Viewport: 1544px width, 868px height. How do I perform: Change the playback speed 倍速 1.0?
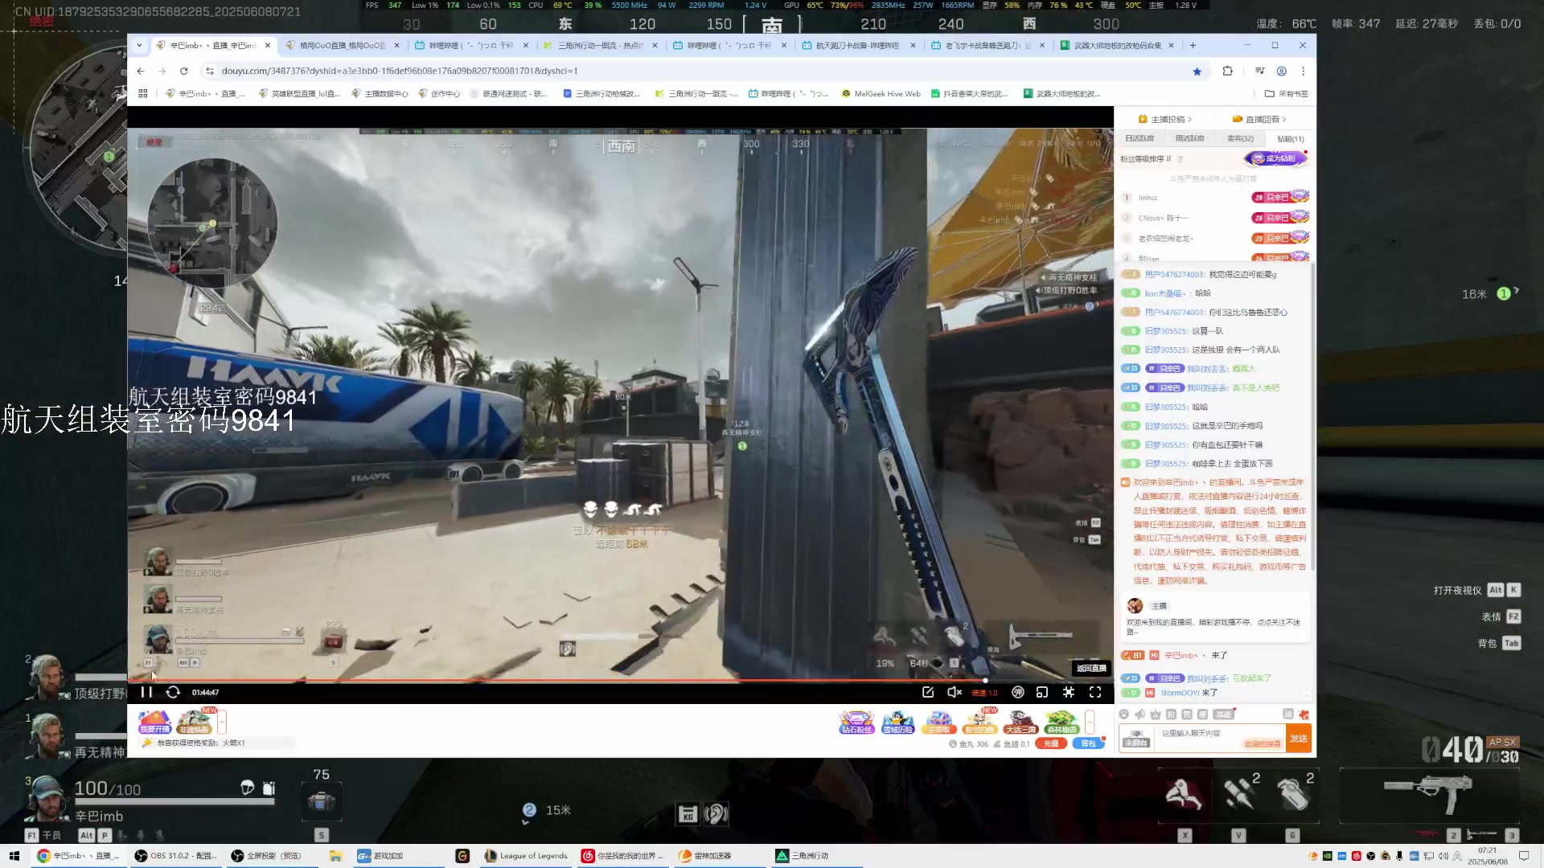point(985,693)
